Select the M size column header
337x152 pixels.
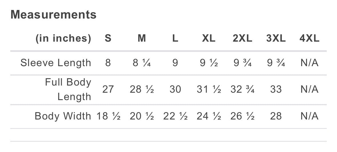coord(142,38)
